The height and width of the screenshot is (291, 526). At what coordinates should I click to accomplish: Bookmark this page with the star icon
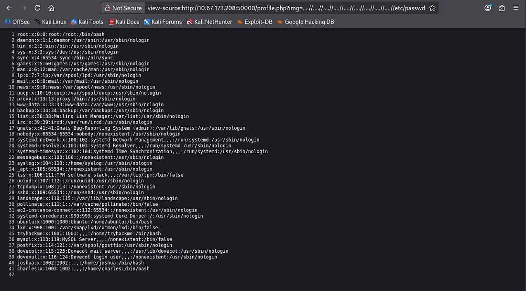click(x=432, y=8)
